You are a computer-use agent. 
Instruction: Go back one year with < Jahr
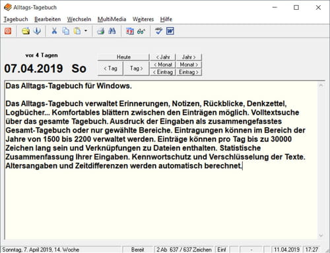(163, 57)
